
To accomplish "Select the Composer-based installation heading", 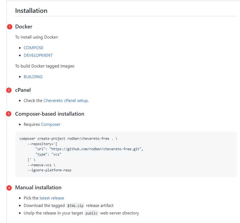I will [49, 114].
